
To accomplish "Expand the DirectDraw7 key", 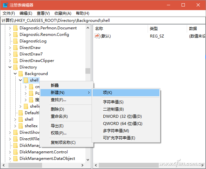I will [x=10, y=54].
